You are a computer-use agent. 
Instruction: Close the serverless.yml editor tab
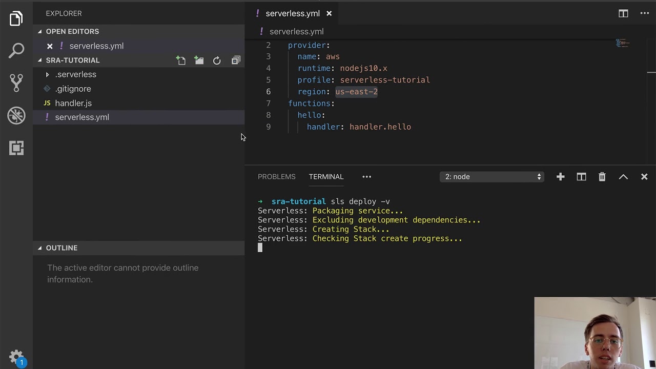329,14
